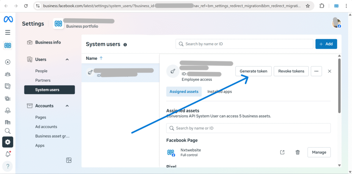Switch to the Installed apps tab

pos(219,92)
